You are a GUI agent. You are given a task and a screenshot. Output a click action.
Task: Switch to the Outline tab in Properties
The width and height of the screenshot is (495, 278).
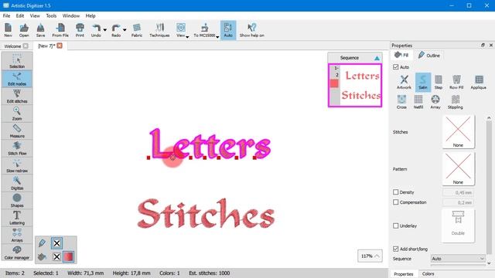(429, 55)
